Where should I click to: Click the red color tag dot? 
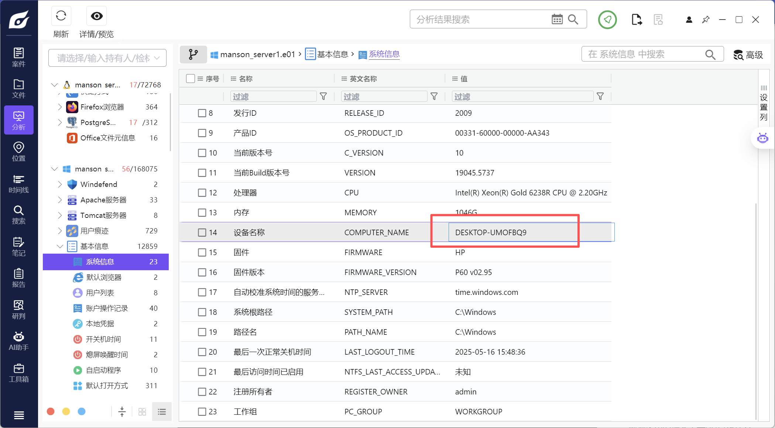click(51, 411)
